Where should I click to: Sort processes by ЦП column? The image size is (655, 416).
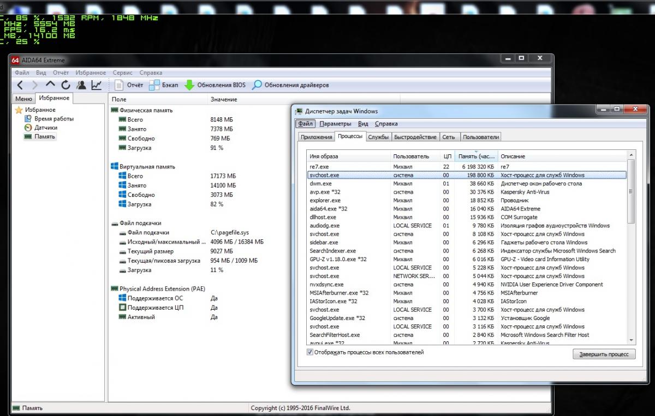pos(447,156)
